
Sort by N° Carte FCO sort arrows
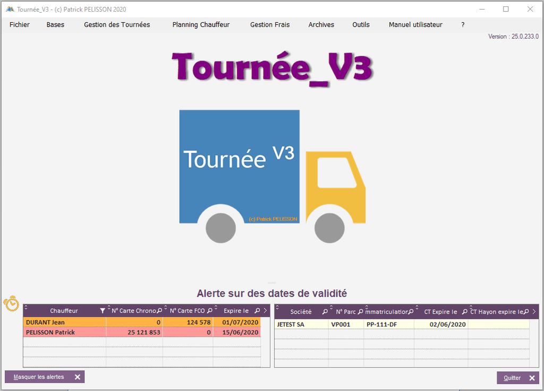pyautogui.click(x=166, y=307)
